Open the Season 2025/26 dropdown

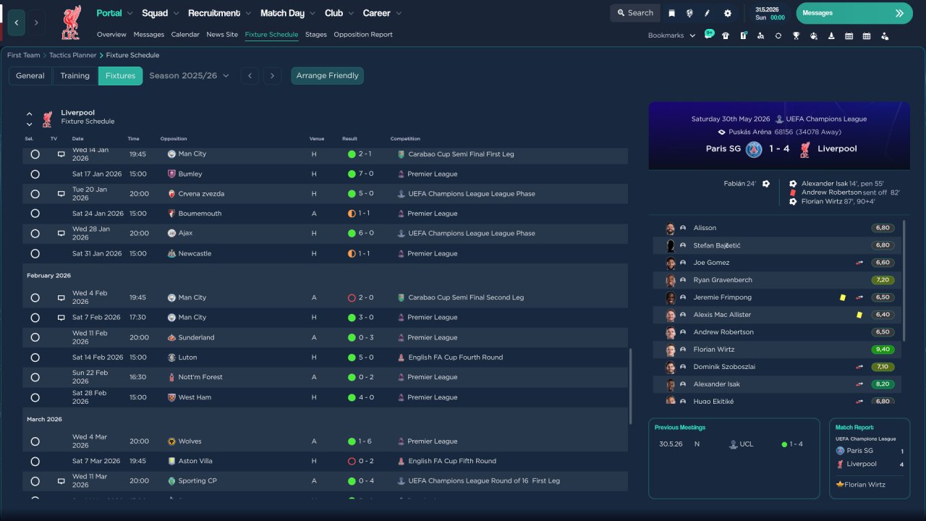[x=189, y=76]
